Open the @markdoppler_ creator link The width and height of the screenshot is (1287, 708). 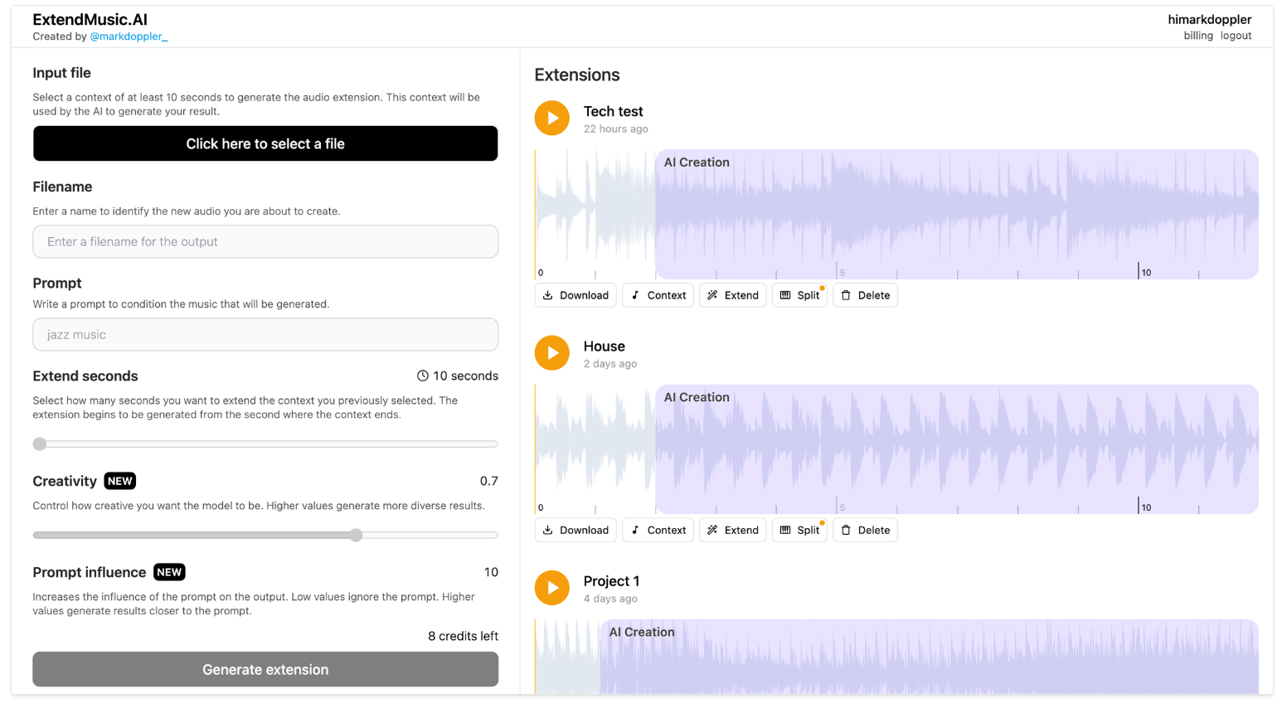point(129,36)
